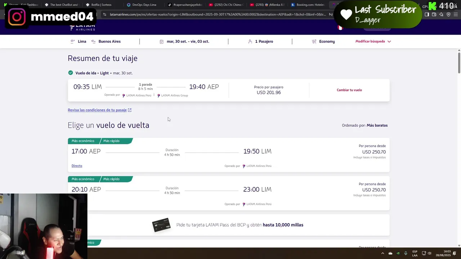Click the microphone tray icon
Viewport: 461px width, 259px height.
click(406, 253)
